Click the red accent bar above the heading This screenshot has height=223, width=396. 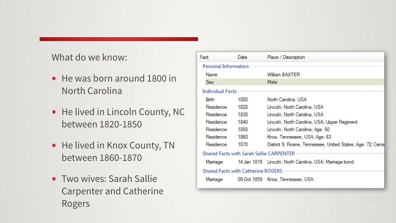[x=118, y=38]
